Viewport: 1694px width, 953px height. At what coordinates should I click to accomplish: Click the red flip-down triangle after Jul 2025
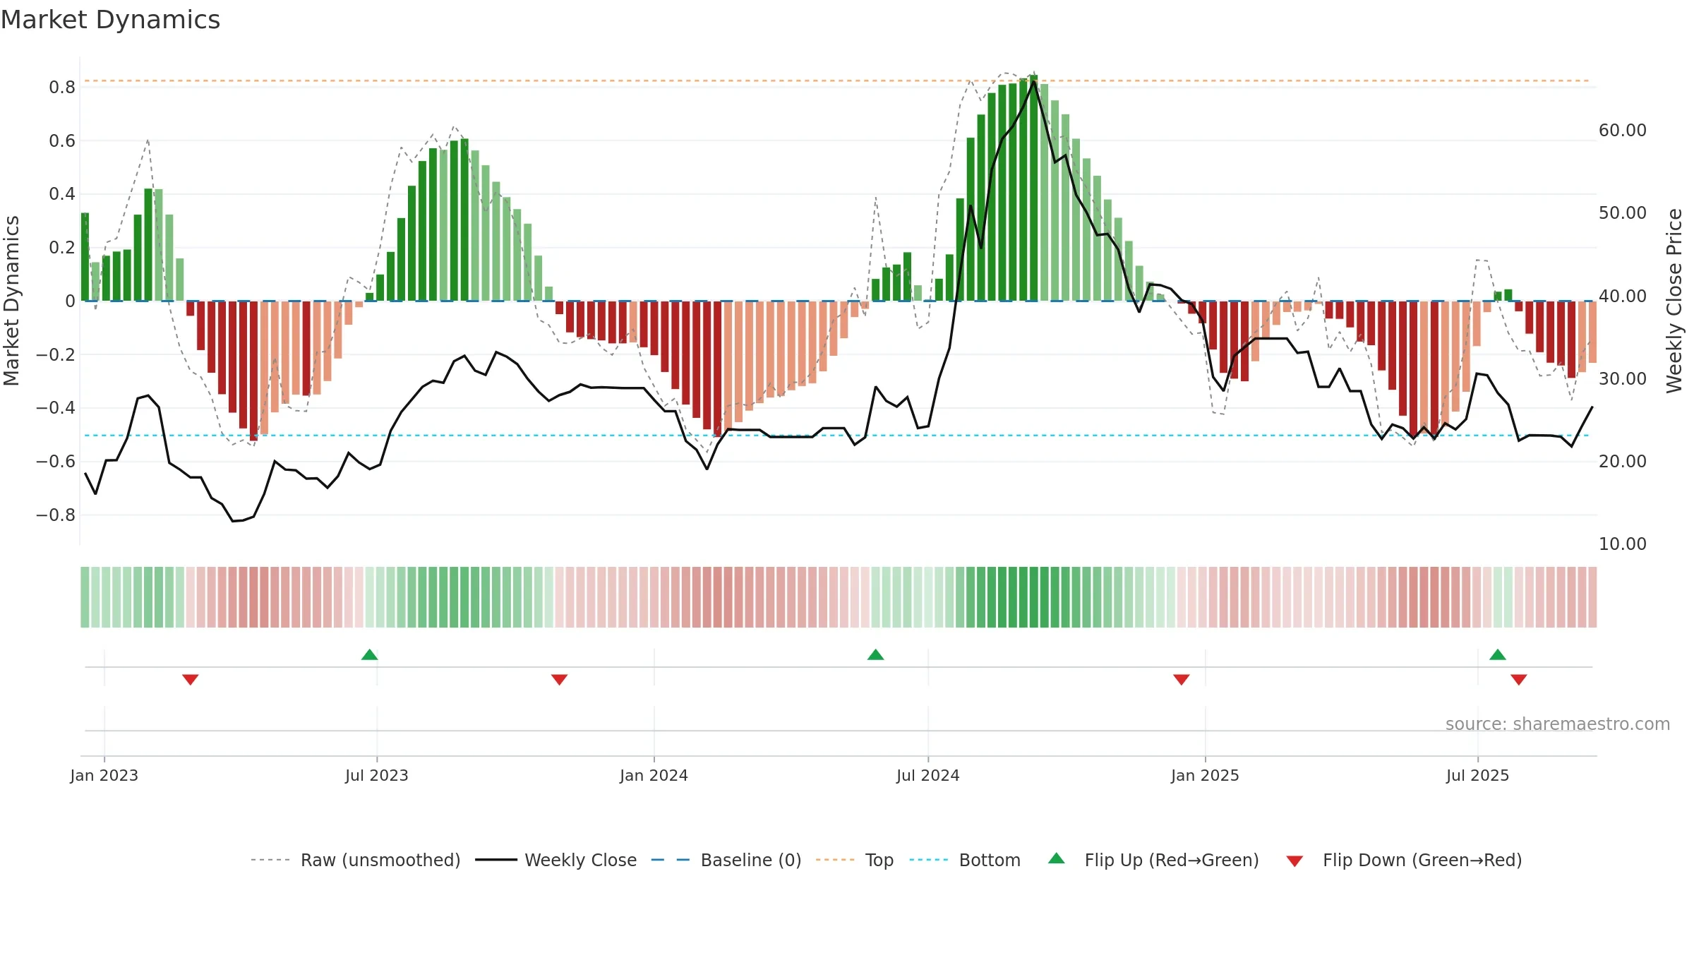1519,679
